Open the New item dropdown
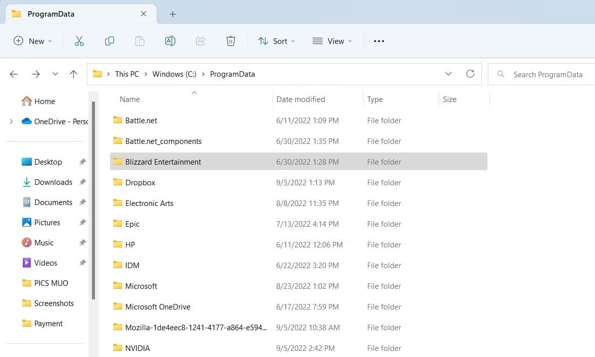This screenshot has width=595, height=357. 32,41
